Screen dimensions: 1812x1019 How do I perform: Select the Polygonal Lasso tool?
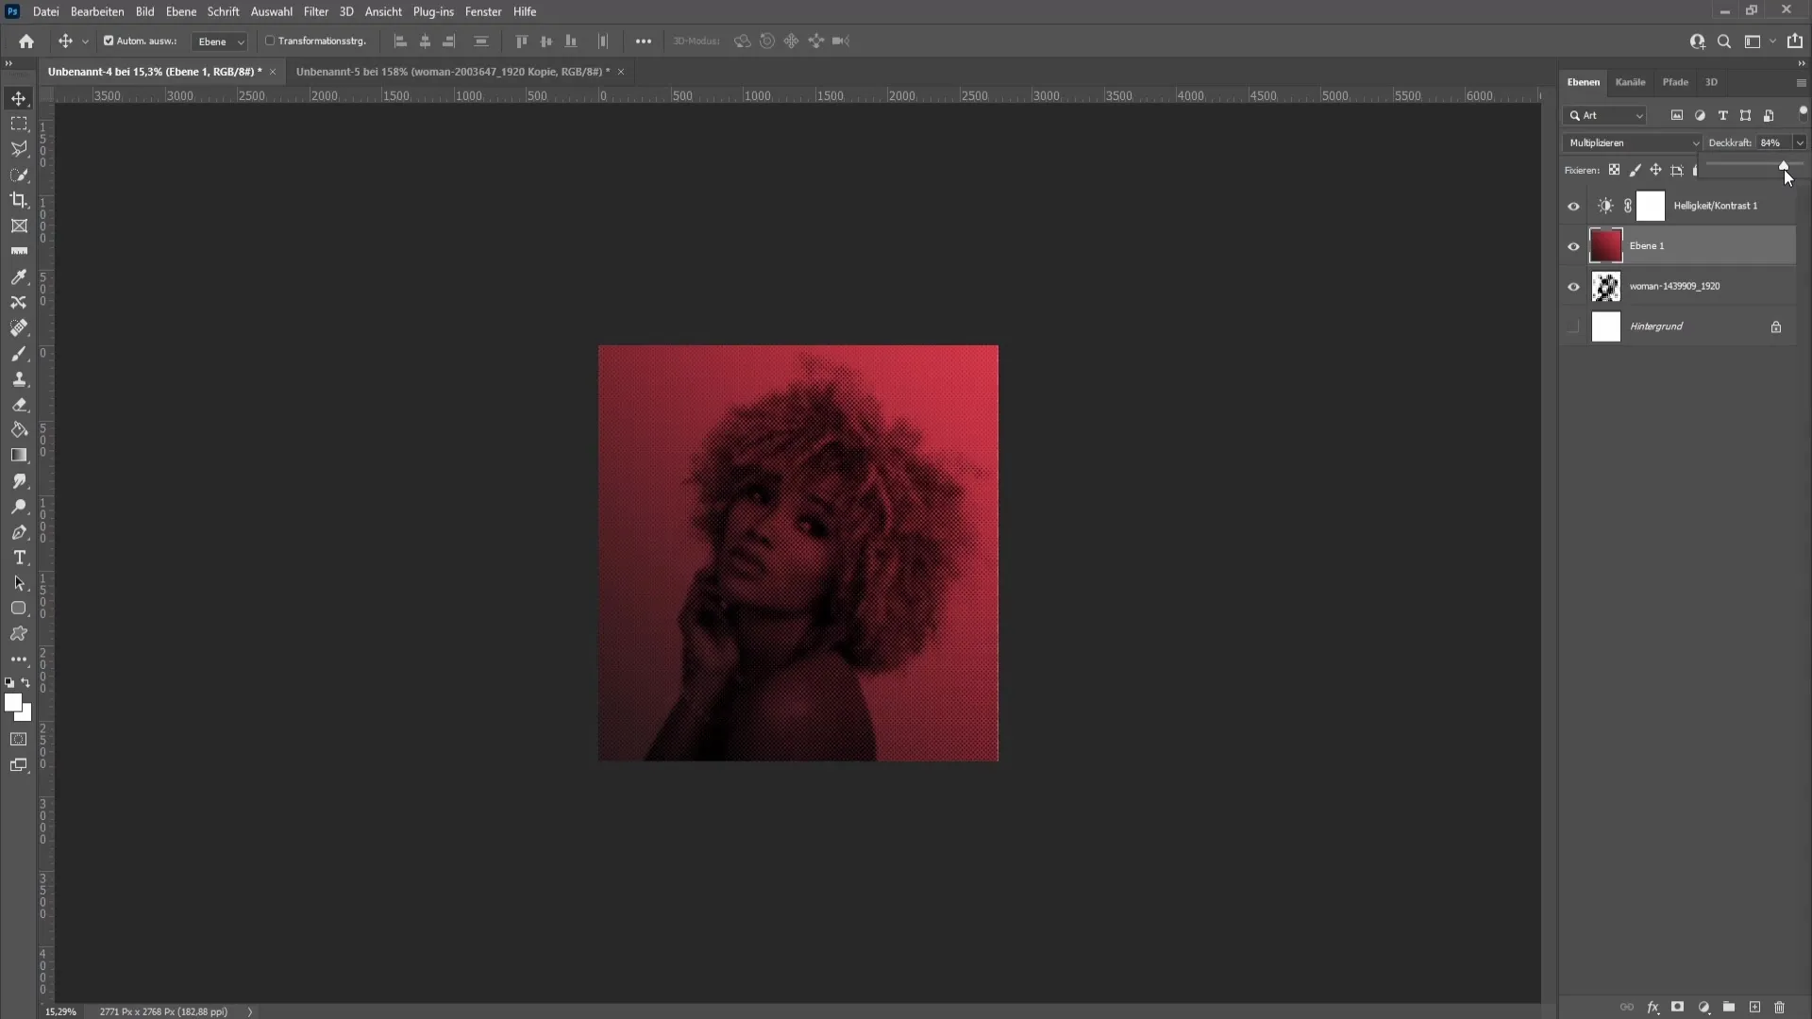click(x=19, y=149)
